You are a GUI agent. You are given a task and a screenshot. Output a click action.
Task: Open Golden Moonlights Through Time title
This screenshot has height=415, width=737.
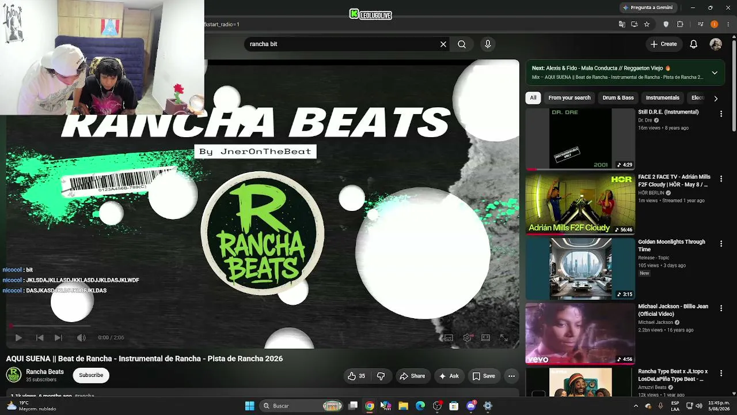coord(671,246)
